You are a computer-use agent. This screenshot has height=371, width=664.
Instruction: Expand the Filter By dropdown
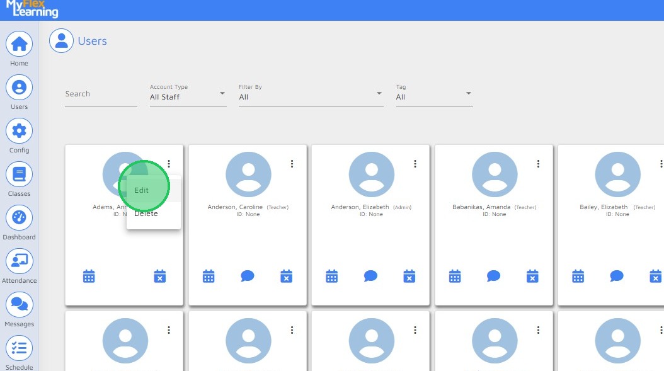[311, 94]
